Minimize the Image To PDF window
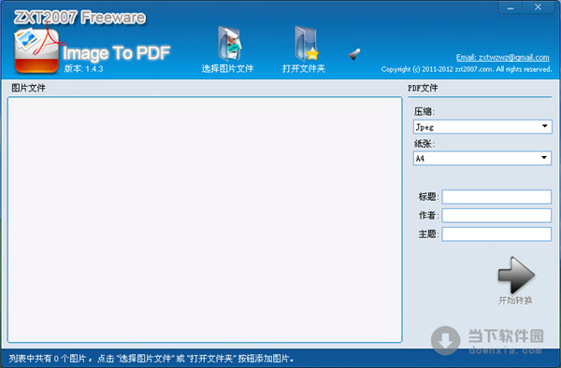The image size is (561, 368). tap(511, 7)
